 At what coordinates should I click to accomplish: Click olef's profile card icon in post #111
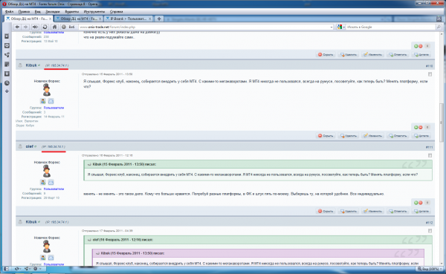click(x=43, y=182)
